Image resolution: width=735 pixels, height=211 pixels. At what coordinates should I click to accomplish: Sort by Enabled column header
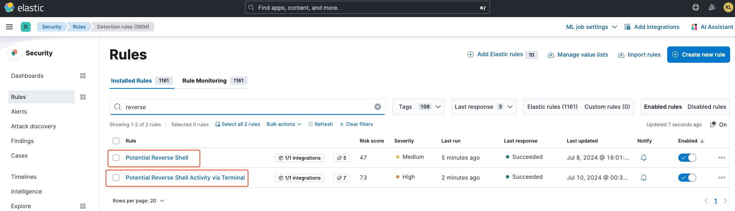(691, 141)
